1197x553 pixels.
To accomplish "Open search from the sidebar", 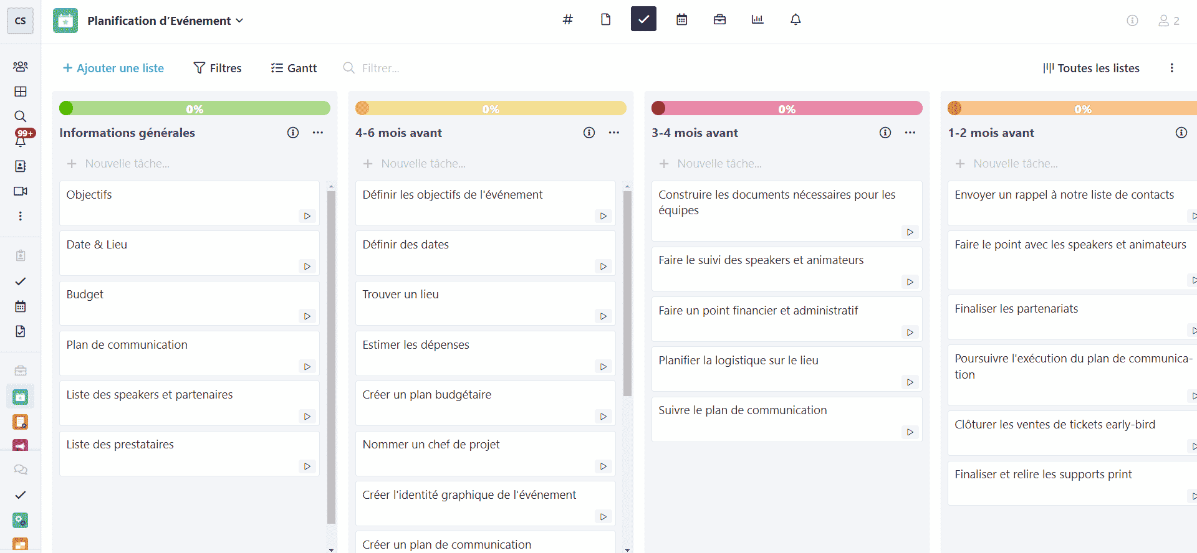I will [x=21, y=116].
